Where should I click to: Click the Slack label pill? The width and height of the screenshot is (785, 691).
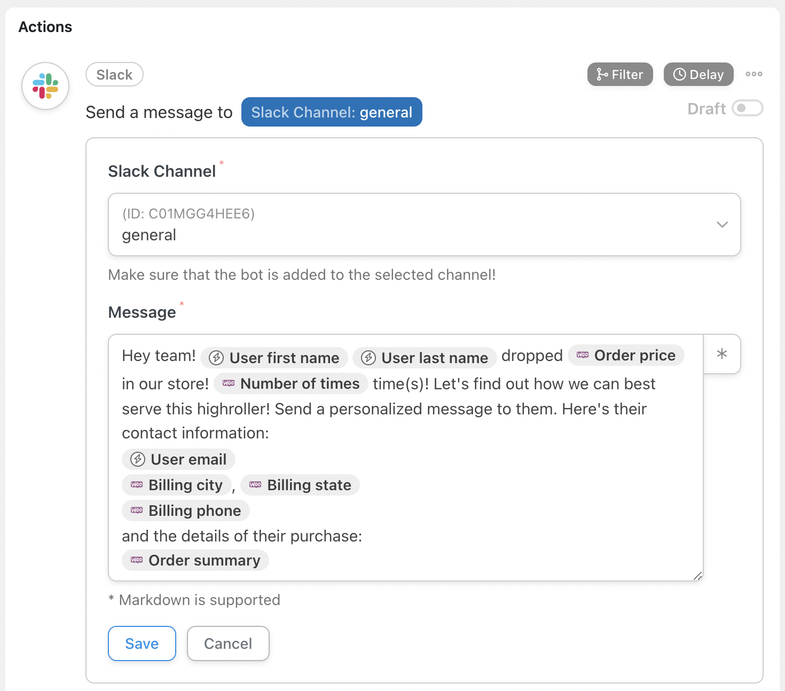pyautogui.click(x=114, y=74)
